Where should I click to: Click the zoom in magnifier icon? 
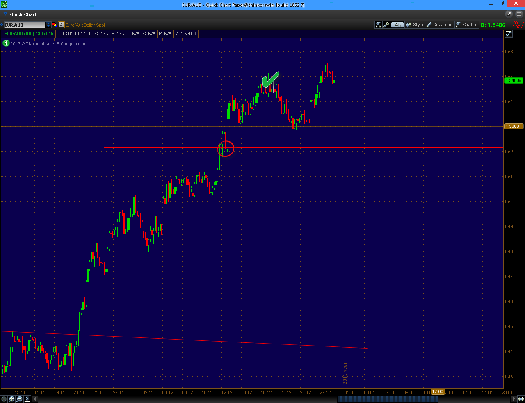(12, 398)
